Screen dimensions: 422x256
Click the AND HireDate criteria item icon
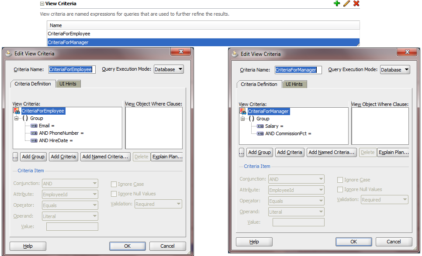(x=34, y=140)
